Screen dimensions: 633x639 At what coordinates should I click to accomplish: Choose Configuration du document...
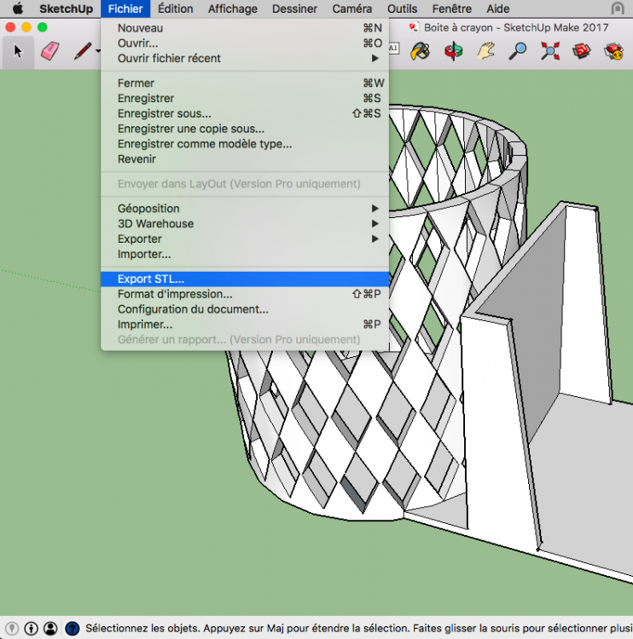tap(245, 309)
